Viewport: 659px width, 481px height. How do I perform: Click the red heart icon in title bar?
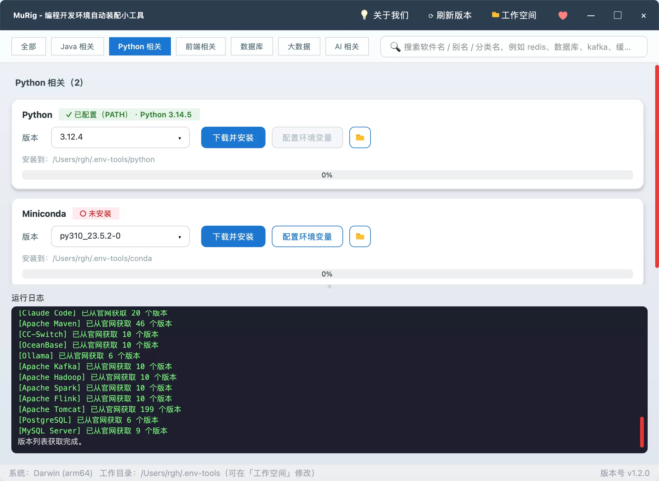[x=563, y=15]
